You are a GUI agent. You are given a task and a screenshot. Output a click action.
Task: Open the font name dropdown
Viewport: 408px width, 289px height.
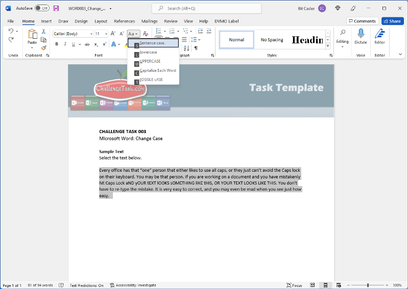(91, 34)
